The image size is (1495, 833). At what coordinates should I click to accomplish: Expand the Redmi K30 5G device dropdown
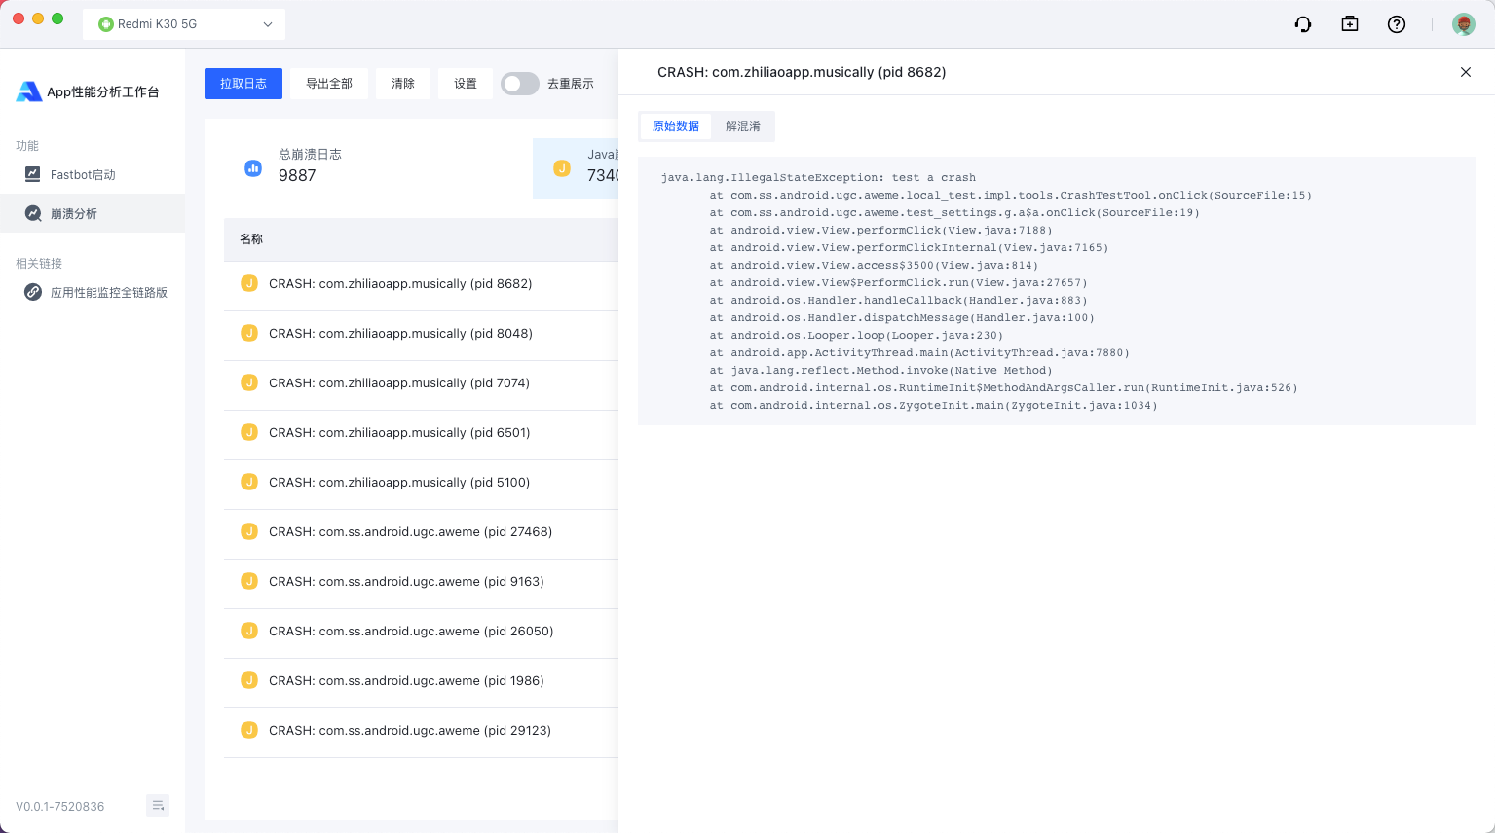point(184,24)
